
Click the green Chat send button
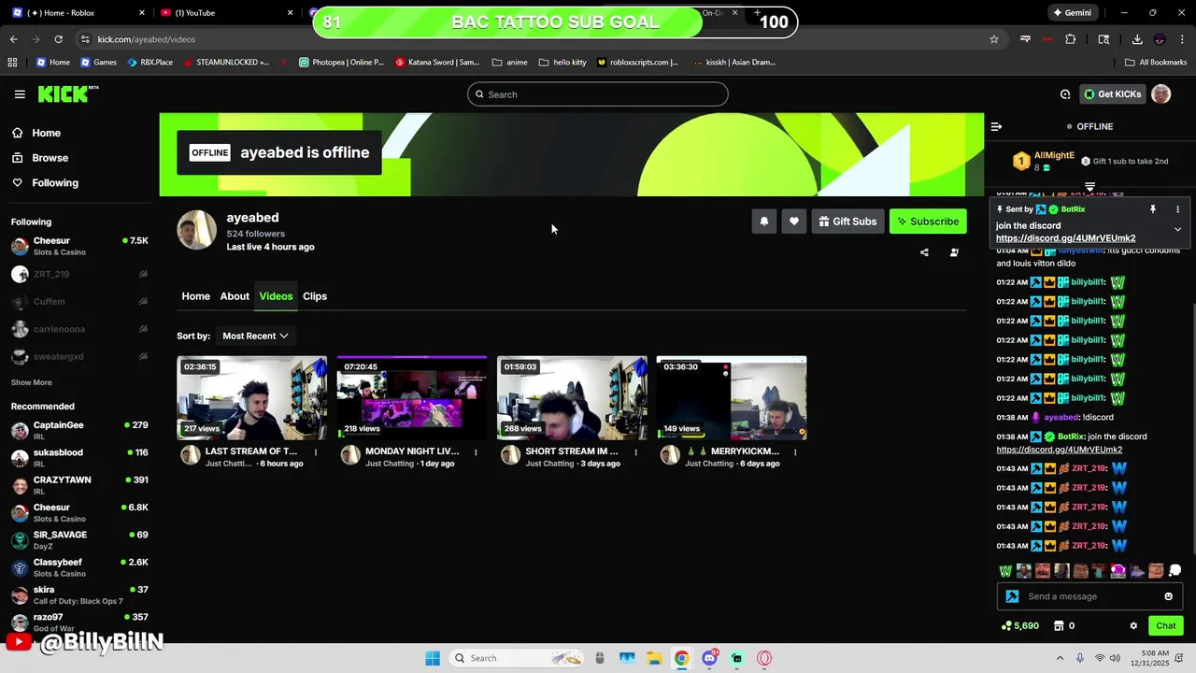tap(1165, 626)
